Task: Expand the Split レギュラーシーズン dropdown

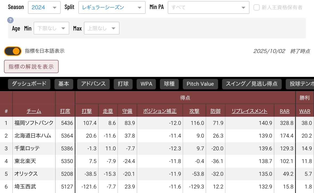Action: tap(112, 7)
